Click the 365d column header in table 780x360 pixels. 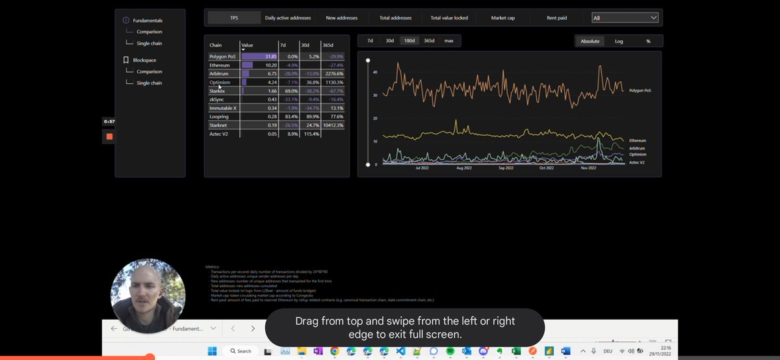[x=328, y=45]
